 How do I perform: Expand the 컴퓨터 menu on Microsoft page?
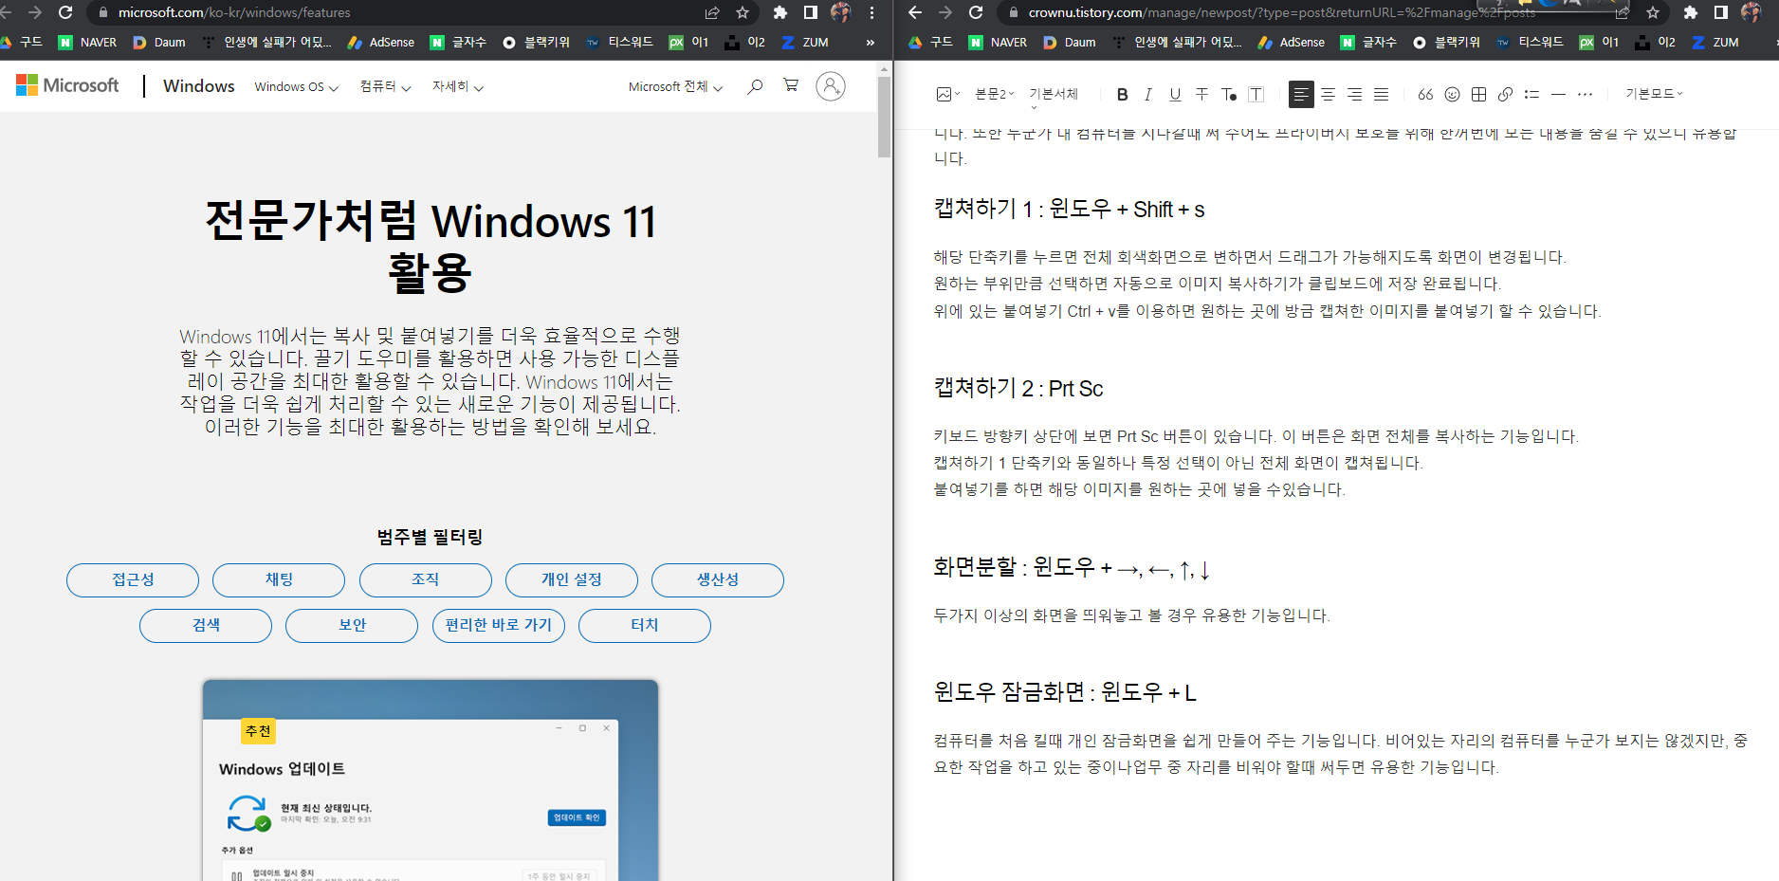click(385, 86)
